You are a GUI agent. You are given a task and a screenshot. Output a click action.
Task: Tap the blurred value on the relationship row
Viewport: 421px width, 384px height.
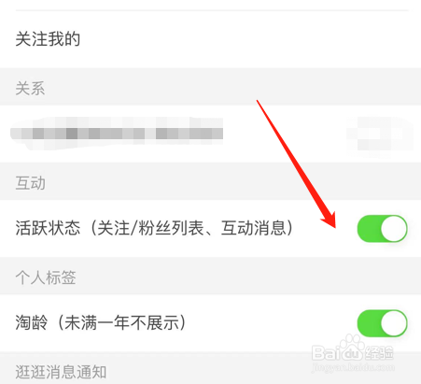(380, 134)
